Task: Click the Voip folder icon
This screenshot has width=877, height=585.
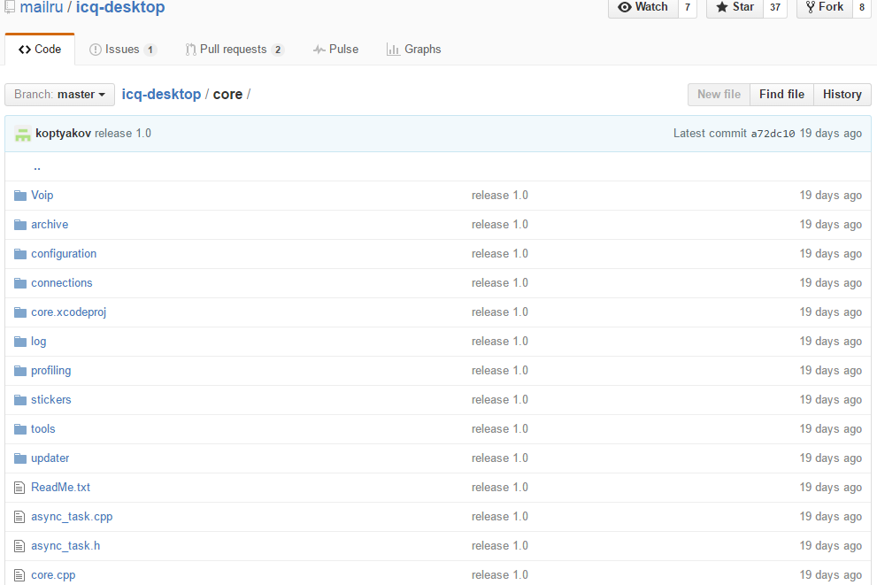Action: [x=20, y=196]
